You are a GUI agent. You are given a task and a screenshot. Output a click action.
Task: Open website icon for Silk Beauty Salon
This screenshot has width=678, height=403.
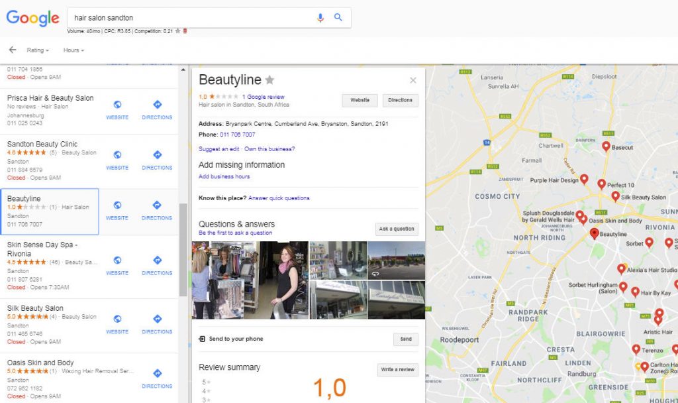(117, 319)
